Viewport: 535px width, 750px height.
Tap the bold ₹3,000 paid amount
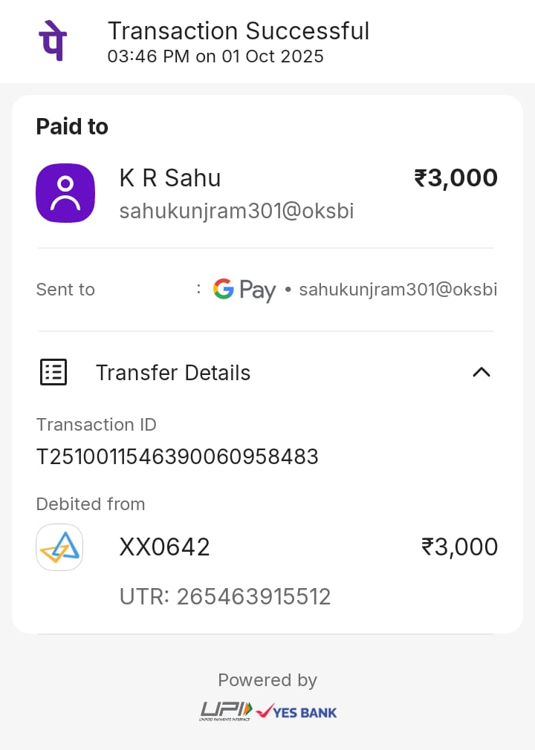click(x=455, y=178)
